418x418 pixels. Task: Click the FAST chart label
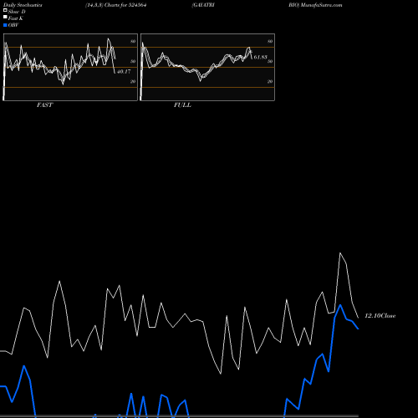(x=44, y=105)
